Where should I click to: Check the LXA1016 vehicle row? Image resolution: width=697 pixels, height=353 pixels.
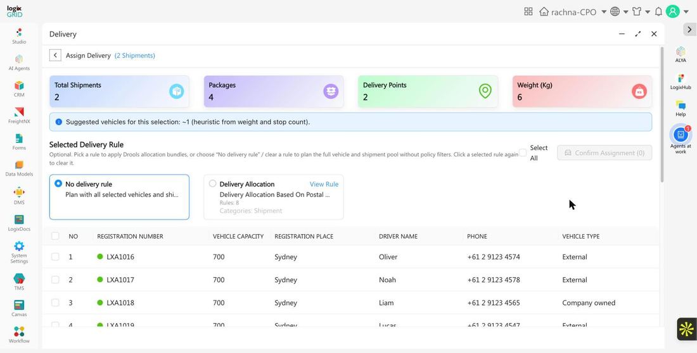tap(55, 257)
